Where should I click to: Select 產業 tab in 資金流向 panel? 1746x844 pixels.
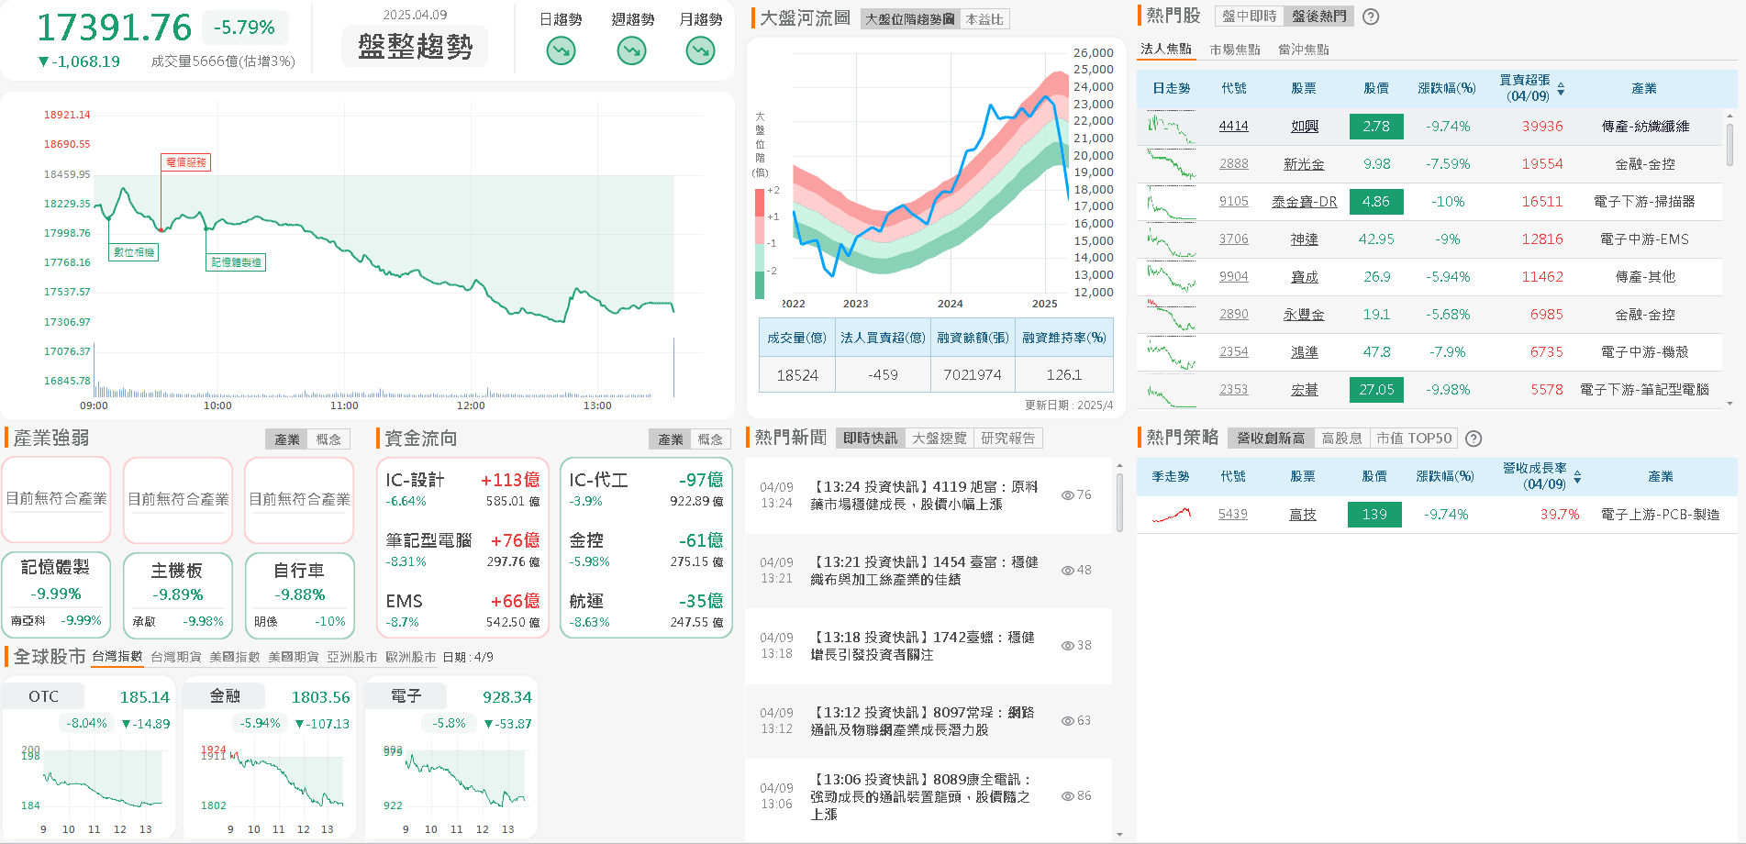[x=671, y=439]
